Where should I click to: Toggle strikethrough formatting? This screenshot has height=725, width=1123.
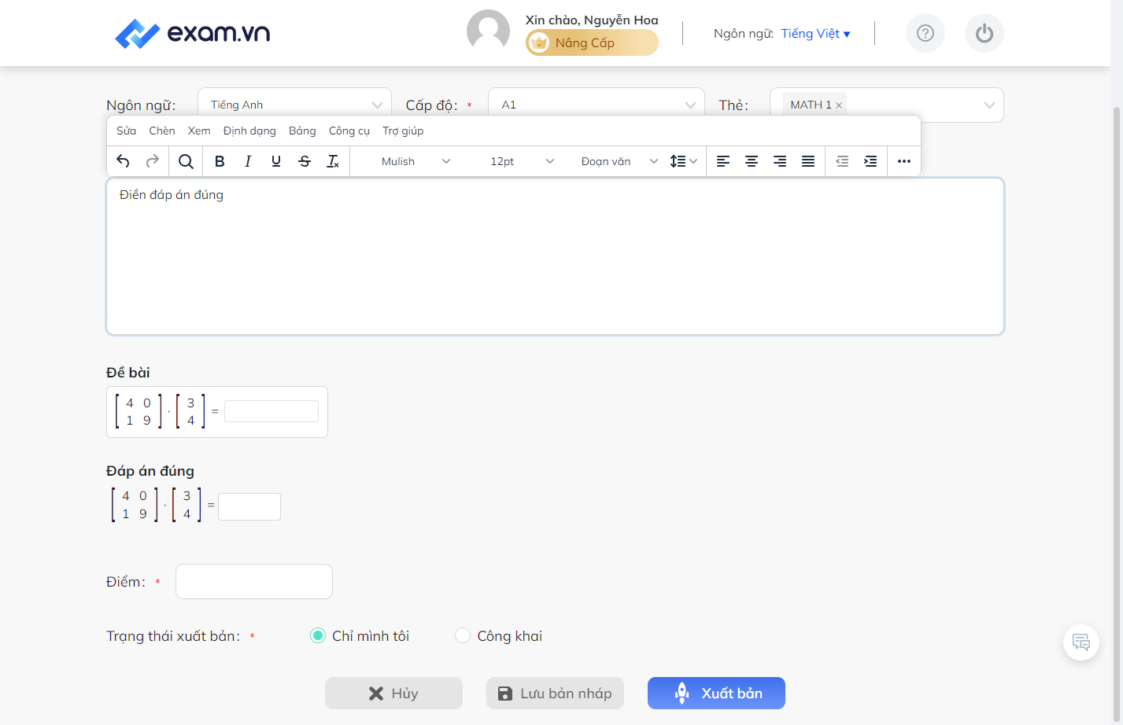[x=305, y=161]
